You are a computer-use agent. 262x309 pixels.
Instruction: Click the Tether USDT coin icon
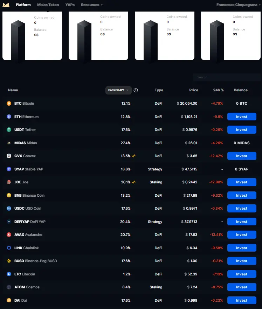9,130
